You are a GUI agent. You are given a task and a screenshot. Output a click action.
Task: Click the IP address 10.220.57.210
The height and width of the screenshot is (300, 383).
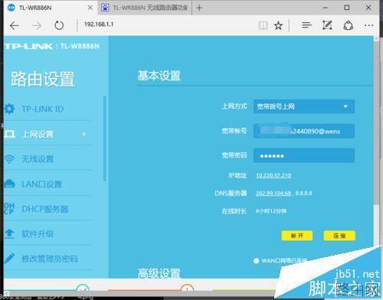[273, 175]
